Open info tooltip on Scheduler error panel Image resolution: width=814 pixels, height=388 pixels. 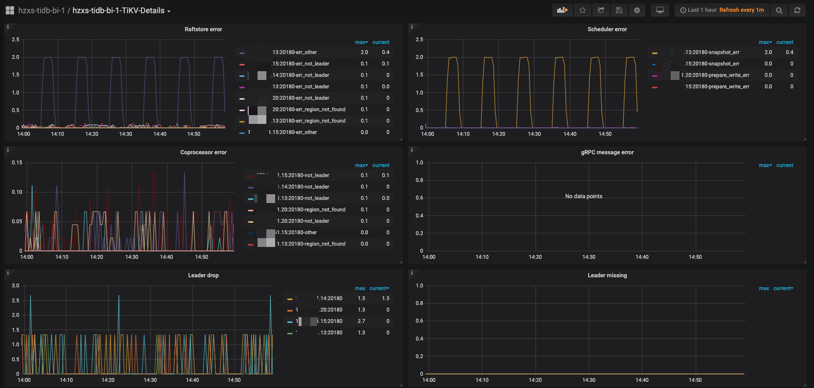point(411,27)
